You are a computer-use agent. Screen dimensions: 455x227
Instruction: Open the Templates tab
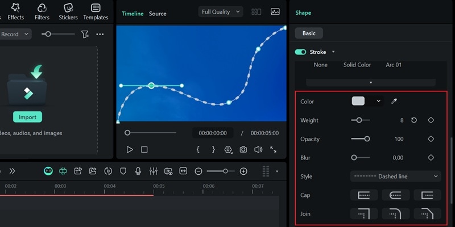pyautogui.click(x=96, y=12)
